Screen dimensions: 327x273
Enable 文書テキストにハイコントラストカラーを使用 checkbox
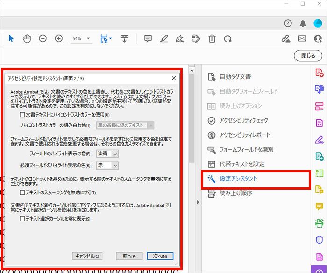point(22,115)
